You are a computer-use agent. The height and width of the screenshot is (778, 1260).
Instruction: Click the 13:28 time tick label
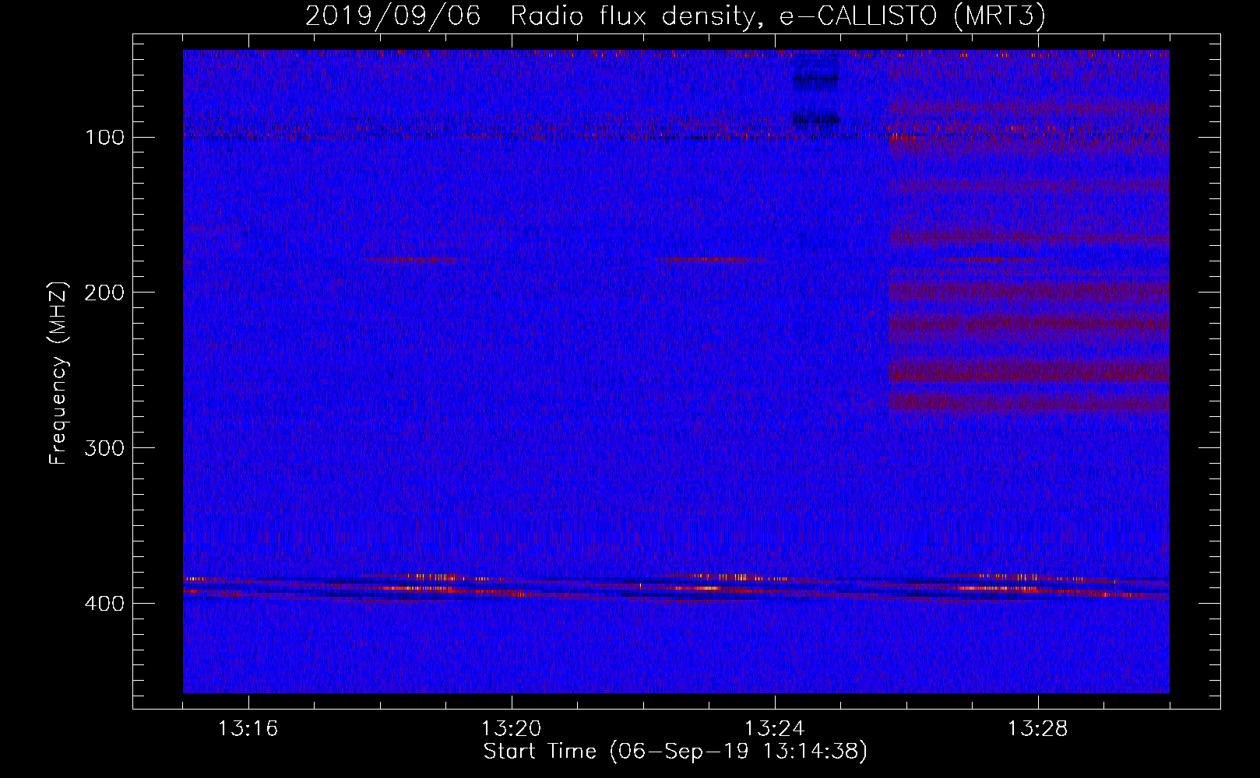pos(1038,729)
